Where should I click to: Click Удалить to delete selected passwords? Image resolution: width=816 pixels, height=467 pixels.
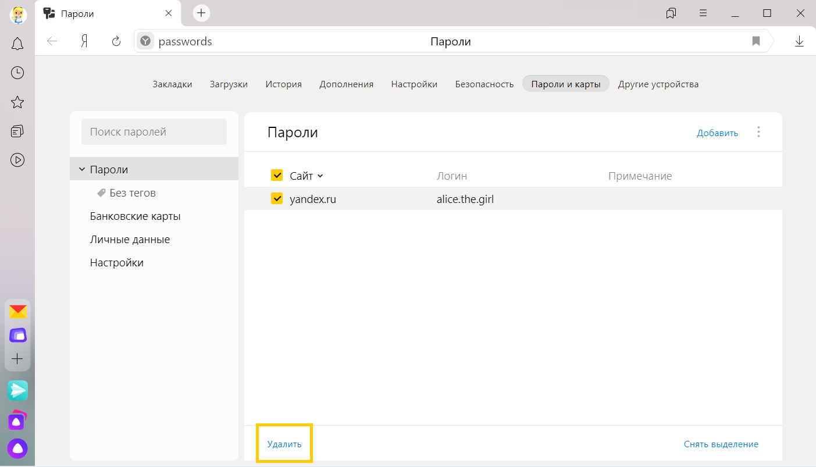point(284,444)
